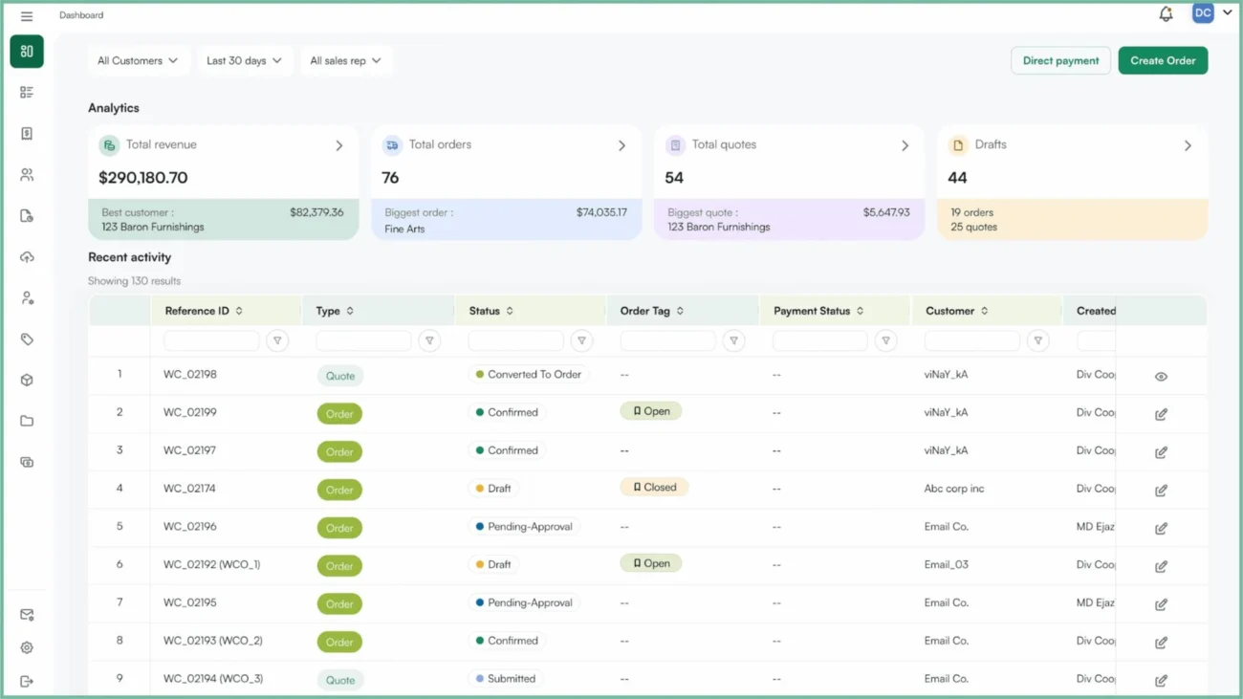The width and height of the screenshot is (1243, 699).
Task: View details of WC_02198 via the eye icon
Action: coord(1161,376)
